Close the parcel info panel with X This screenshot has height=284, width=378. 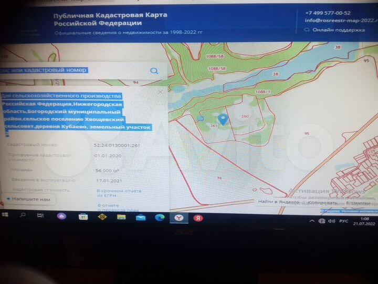[160, 92]
